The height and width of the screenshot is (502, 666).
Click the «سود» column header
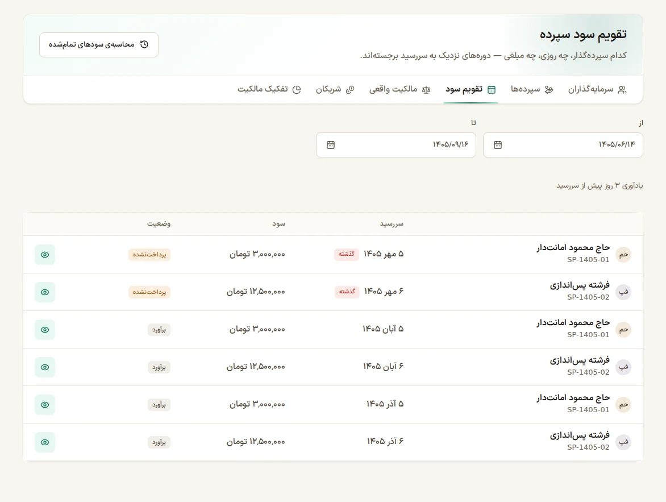point(278,224)
